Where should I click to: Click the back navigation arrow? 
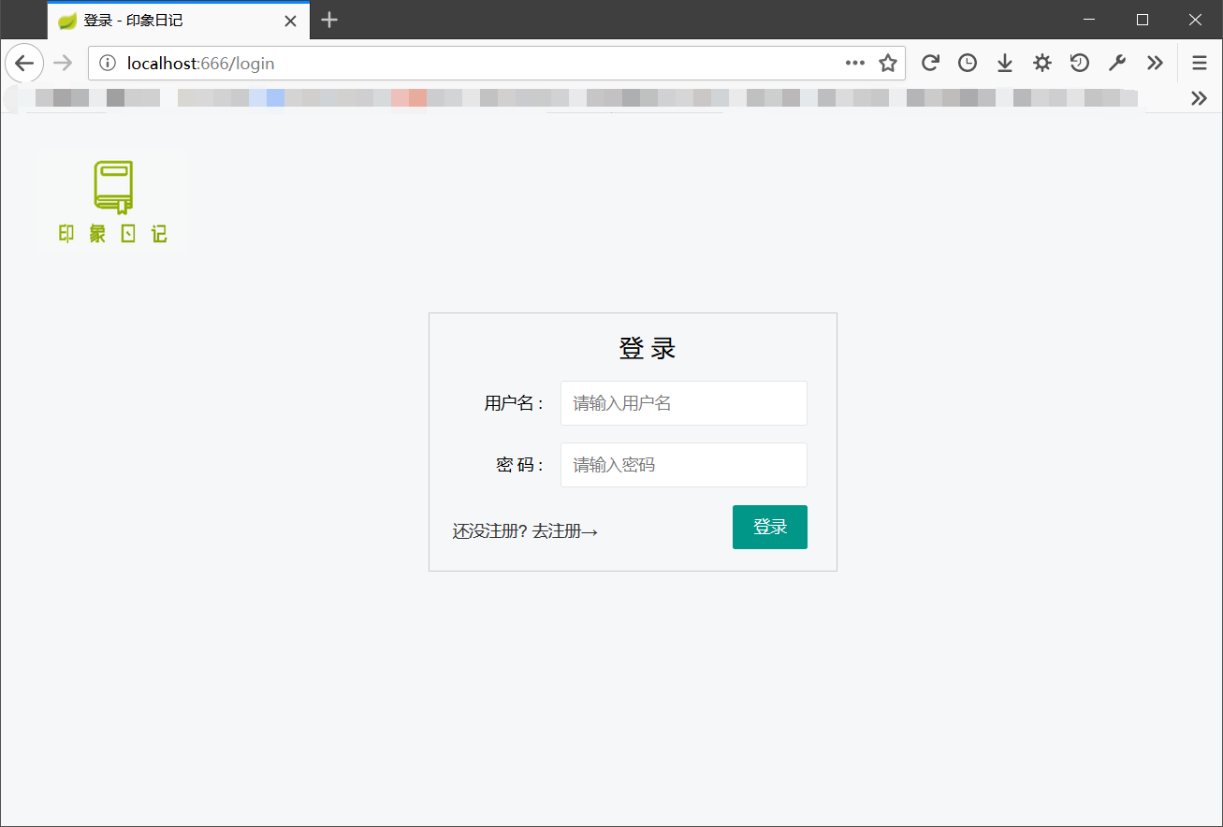[x=24, y=63]
